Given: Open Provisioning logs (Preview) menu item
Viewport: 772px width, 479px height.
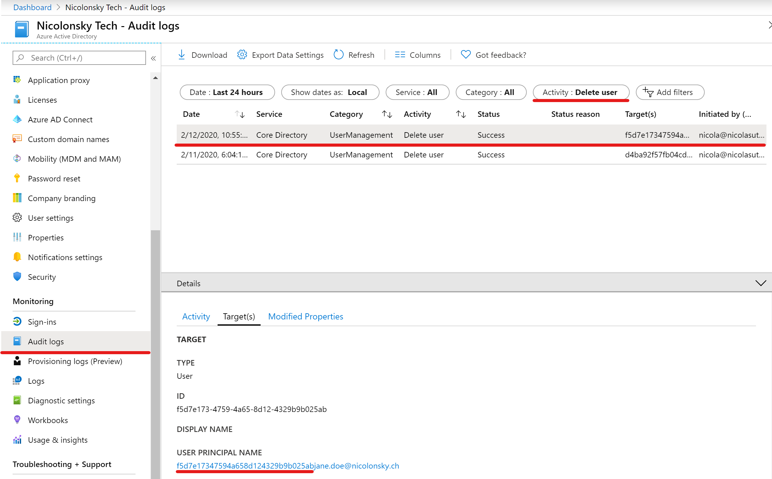Looking at the screenshot, I should point(75,361).
